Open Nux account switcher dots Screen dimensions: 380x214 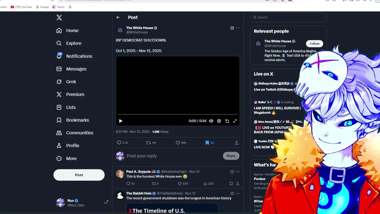pos(105,203)
